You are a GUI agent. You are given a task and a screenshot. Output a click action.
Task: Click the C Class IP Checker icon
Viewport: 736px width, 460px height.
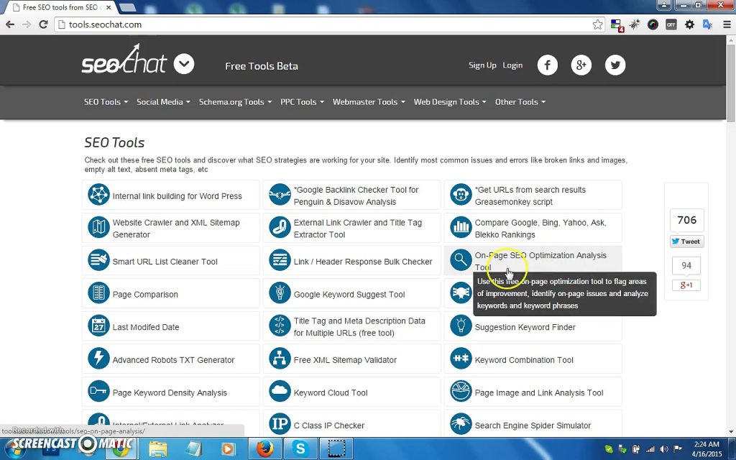[x=280, y=425]
